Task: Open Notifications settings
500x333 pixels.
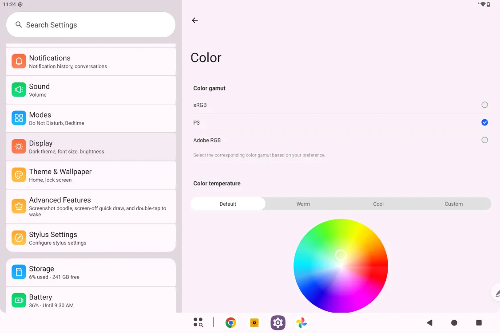Action: click(91, 62)
